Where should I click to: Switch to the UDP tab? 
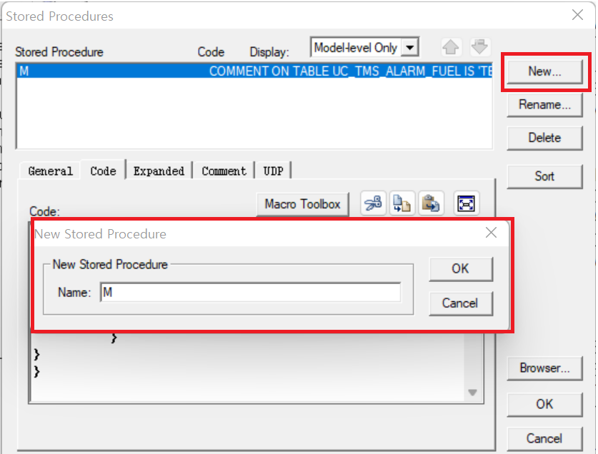coord(273,171)
